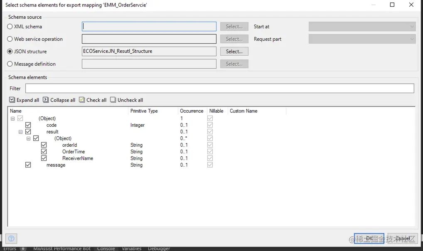
Task: Uncheck the OrderTime element checkbox
Action: [44, 151]
